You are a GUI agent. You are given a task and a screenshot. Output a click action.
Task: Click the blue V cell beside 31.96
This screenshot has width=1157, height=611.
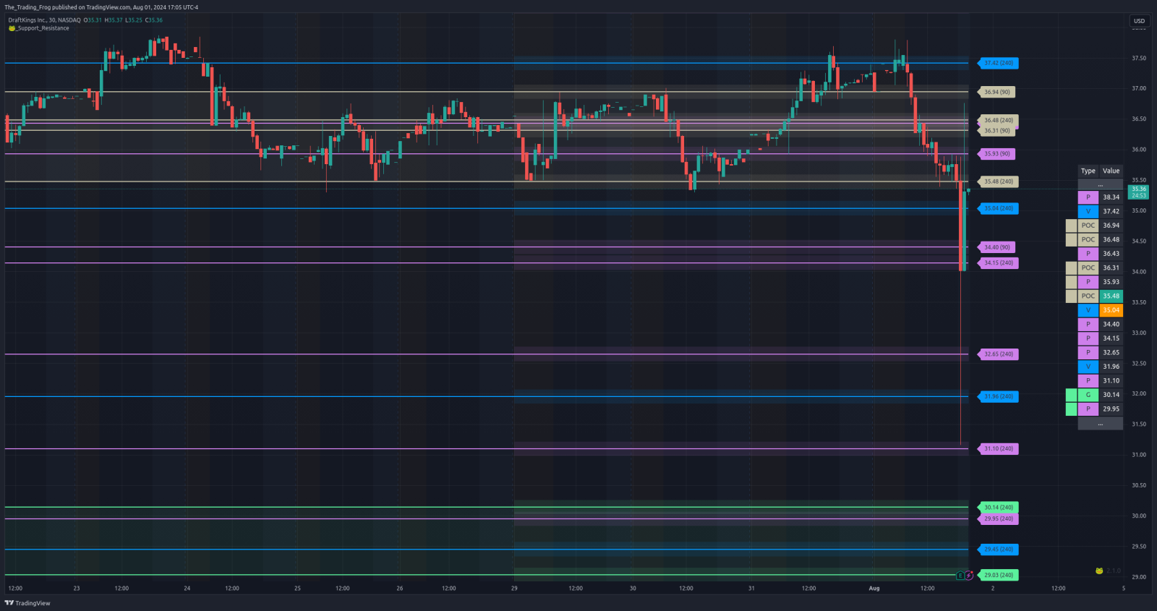(1088, 367)
